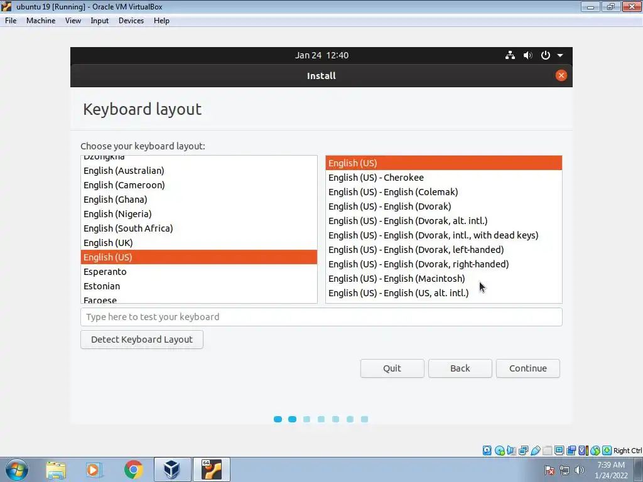Click the recording icon in VirtualBox status bar
Screen dimensions: 643x482
[x=571, y=451]
